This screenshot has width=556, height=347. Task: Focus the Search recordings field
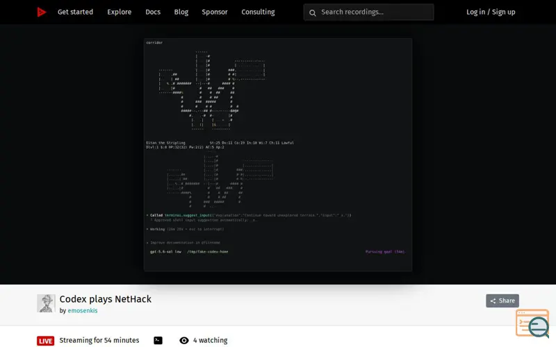pos(368,12)
